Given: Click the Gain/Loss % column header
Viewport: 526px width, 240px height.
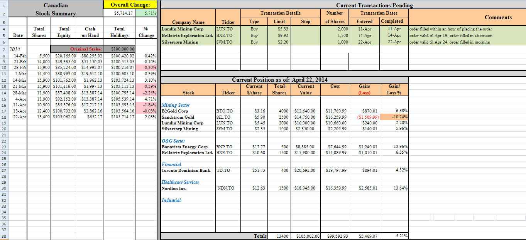Looking at the screenshot, I should (x=394, y=89).
